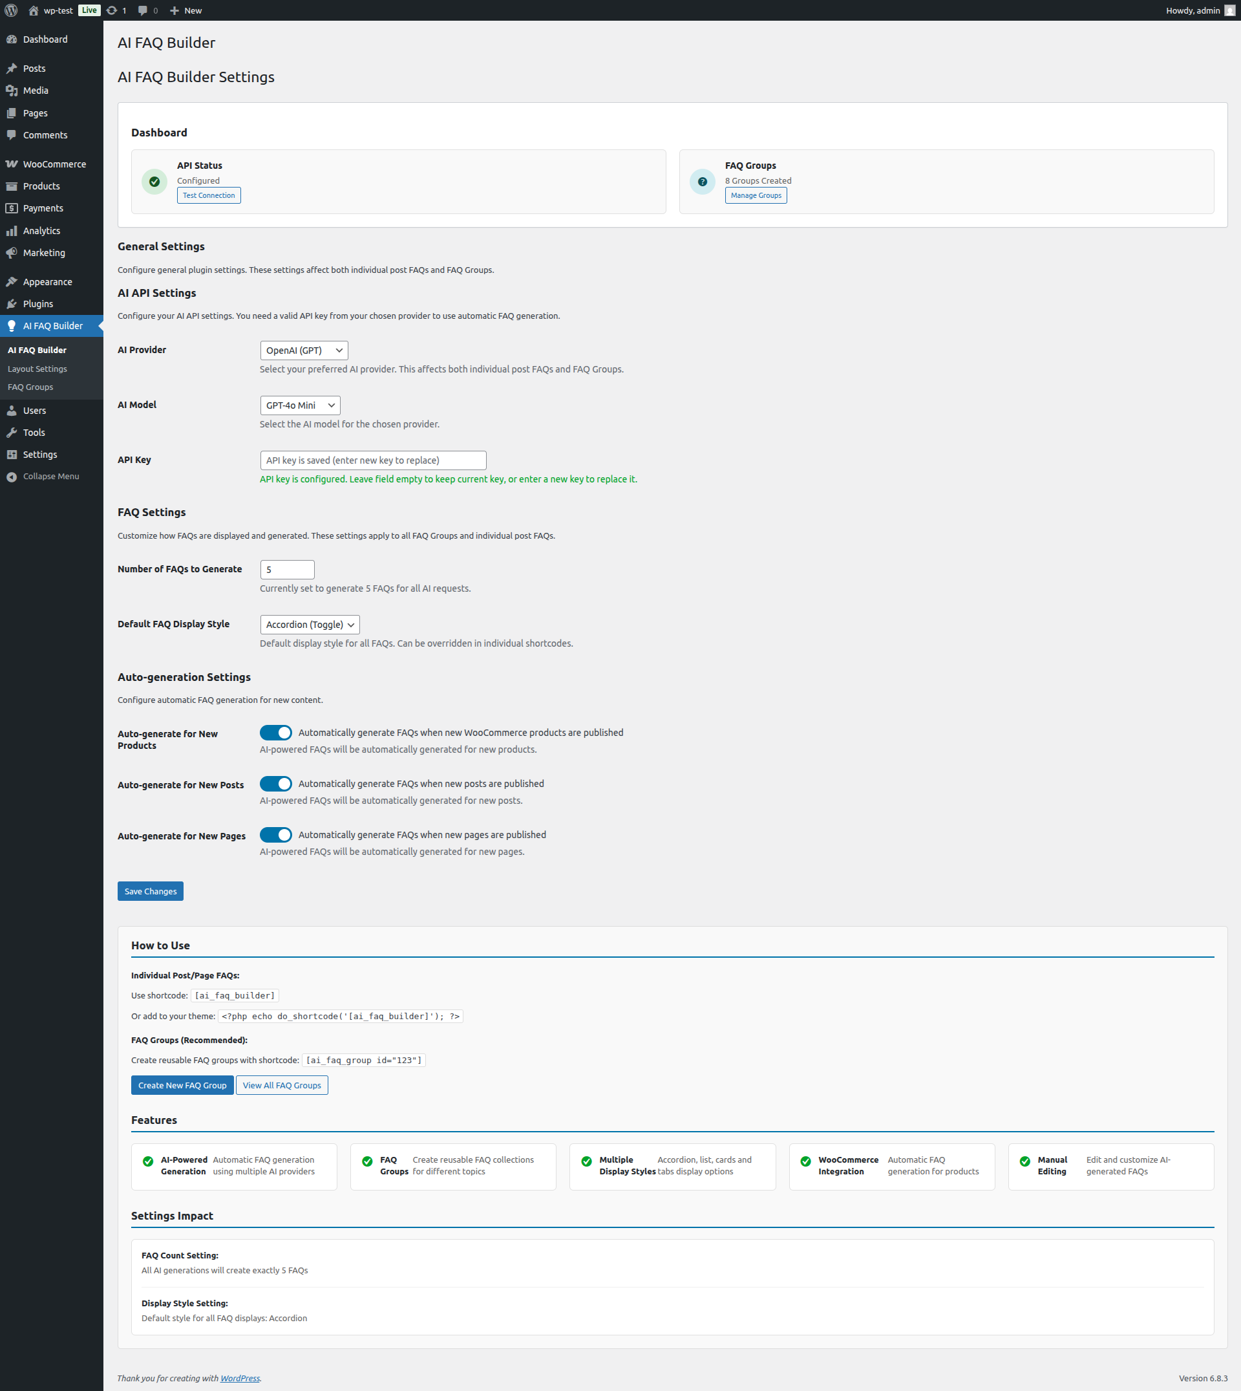Click the admin avatar icon

click(1229, 10)
